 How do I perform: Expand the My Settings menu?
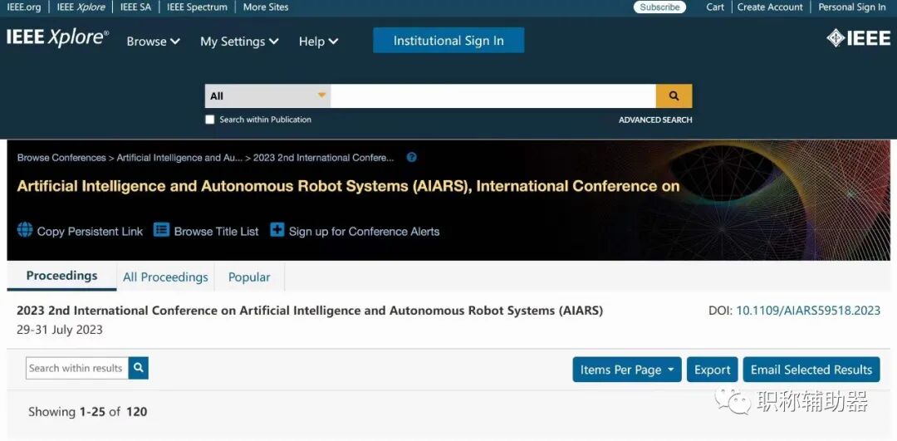[x=239, y=42]
